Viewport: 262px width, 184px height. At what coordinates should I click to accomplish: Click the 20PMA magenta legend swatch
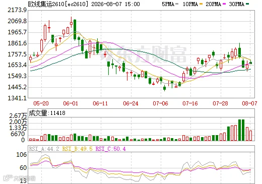[x=224, y=4]
